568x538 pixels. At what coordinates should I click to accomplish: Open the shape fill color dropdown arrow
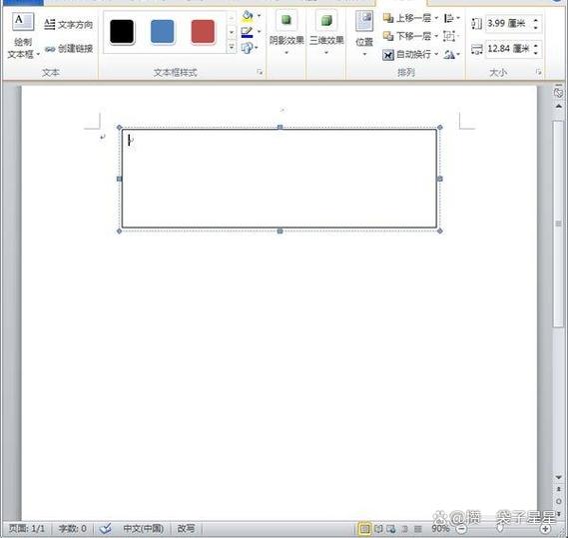point(259,16)
